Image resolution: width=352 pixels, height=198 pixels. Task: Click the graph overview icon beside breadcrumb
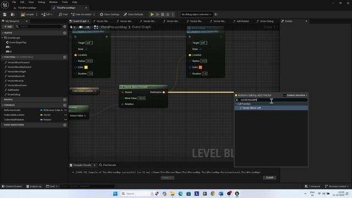point(96,27)
